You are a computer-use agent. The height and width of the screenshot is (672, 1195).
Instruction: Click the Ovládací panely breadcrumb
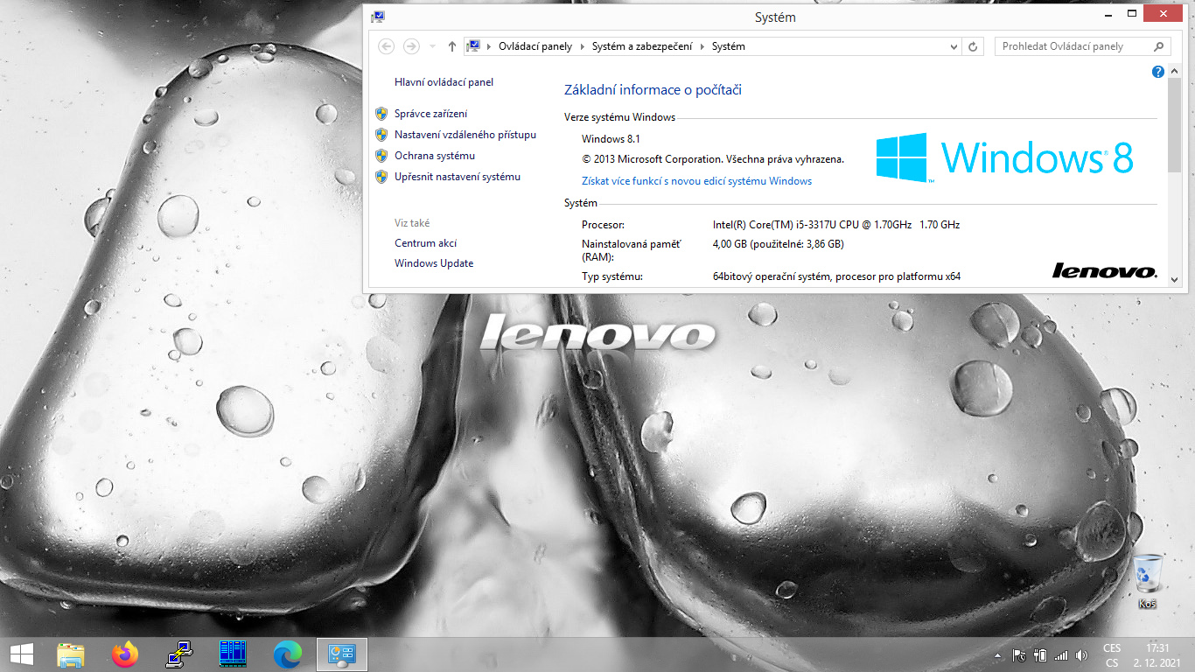click(x=535, y=46)
